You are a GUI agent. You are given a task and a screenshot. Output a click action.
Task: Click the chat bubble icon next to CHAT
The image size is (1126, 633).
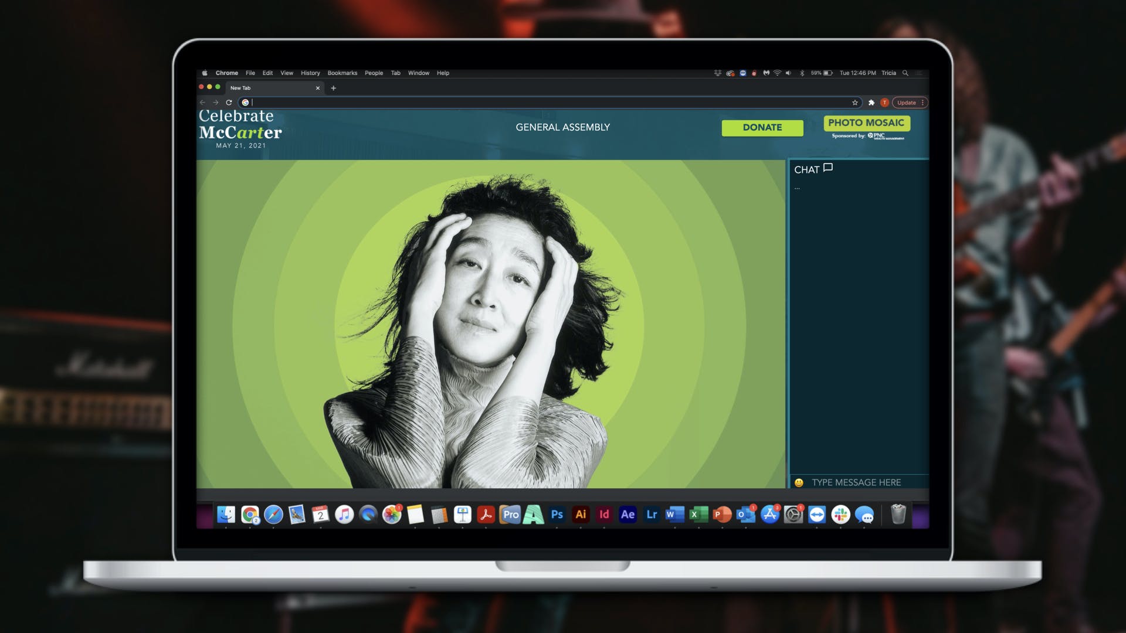[x=828, y=168]
